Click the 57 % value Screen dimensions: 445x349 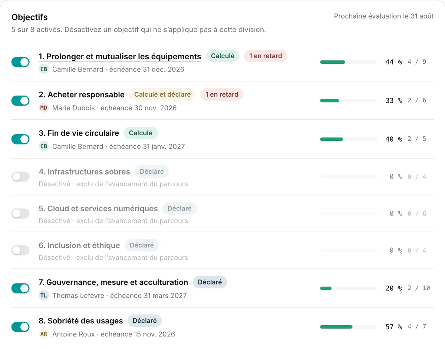pos(393,326)
